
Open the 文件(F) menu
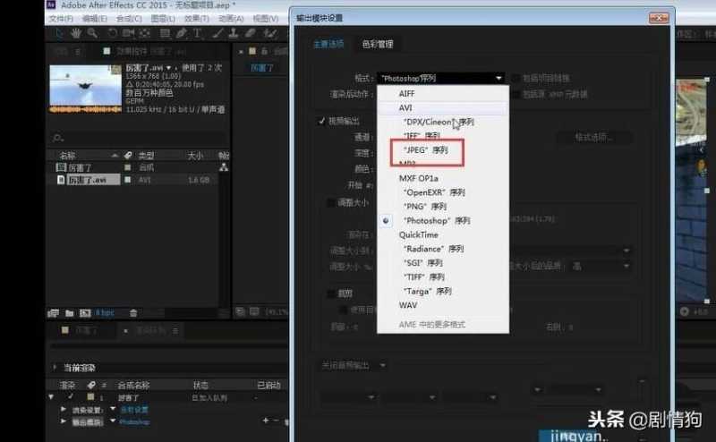[x=61, y=18]
